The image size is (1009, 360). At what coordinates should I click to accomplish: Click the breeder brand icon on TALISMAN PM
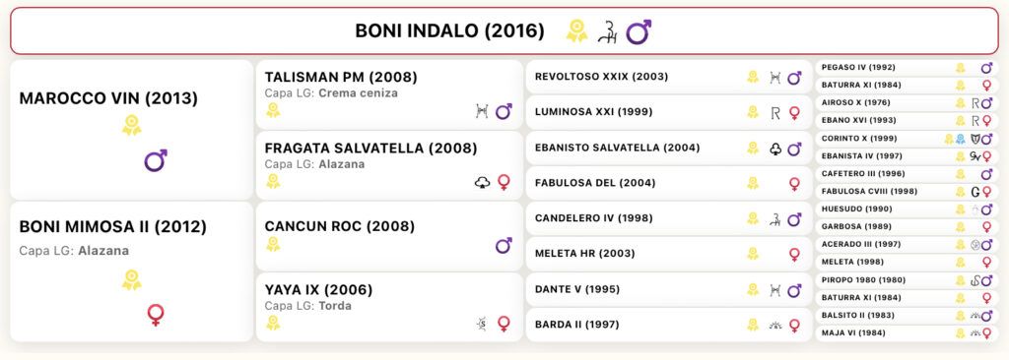point(481,112)
